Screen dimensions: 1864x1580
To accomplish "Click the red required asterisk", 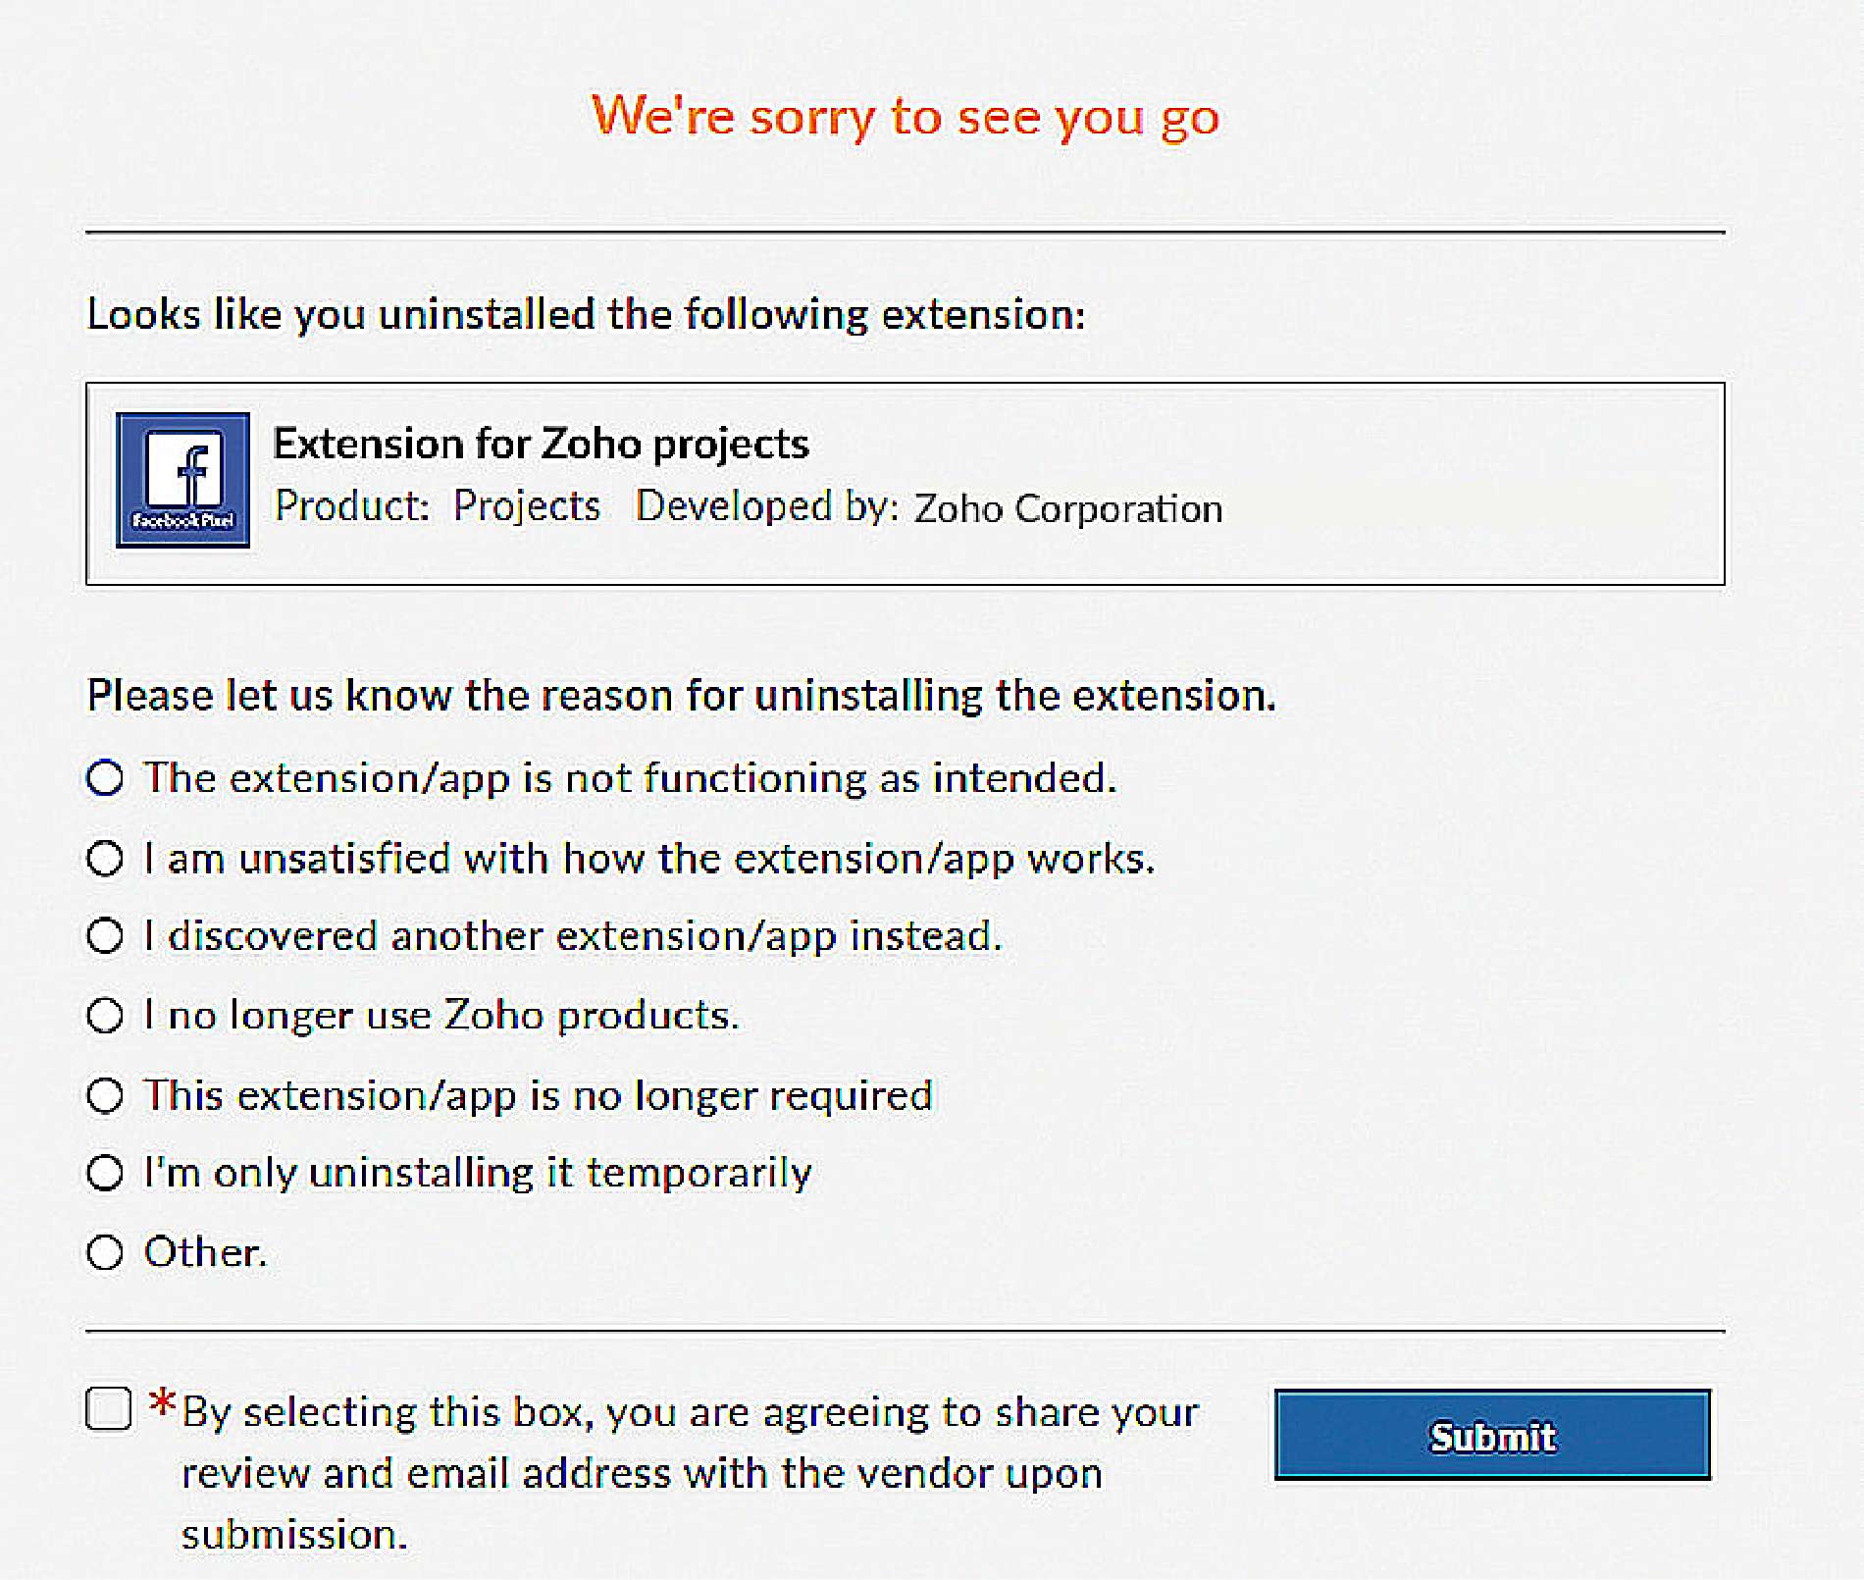I will coord(162,1404).
